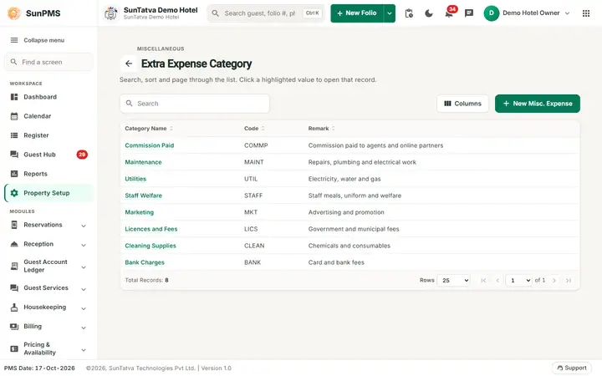Open the Staff Welfare record
The height and width of the screenshot is (376, 602).
[x=143, y=196]
